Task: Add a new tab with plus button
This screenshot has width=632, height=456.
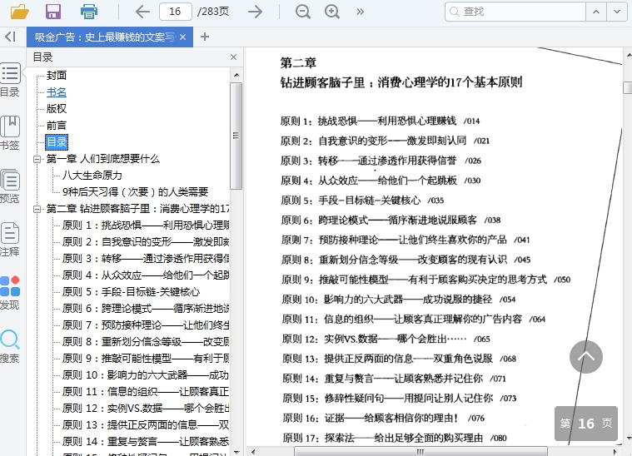Action: coord(206,37)
